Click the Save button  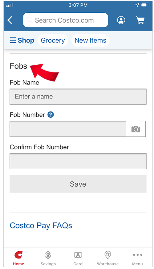78,184
